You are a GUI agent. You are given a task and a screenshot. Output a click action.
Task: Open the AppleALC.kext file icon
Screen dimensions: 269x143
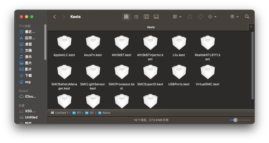pyautogui.click(x=64, y=43)
